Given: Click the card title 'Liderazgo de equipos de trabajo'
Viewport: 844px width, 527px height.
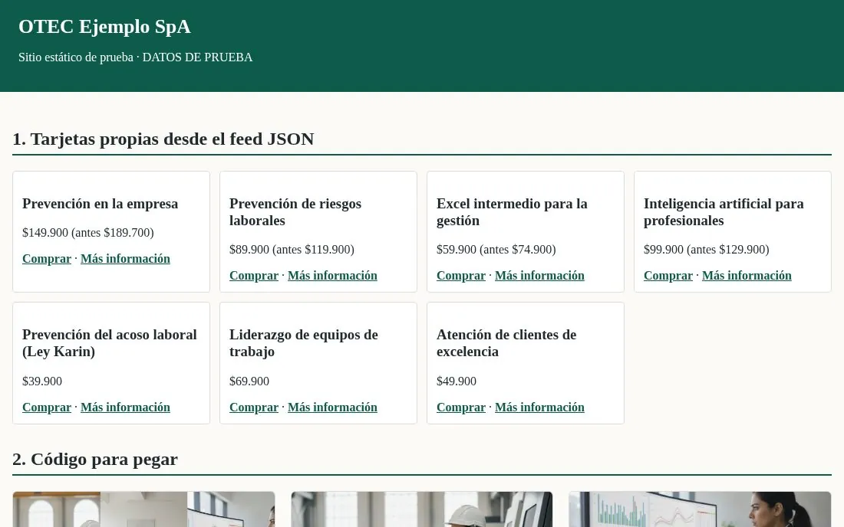Looking at the screenshot, I should coord(304,343).
